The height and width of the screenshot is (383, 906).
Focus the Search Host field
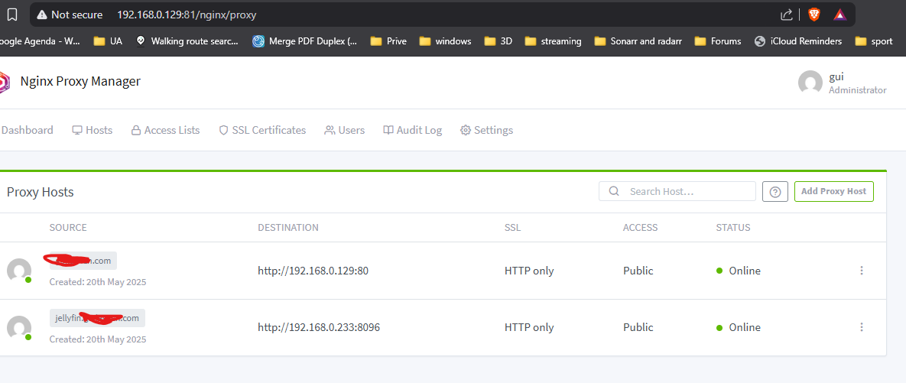coord(677,191)
